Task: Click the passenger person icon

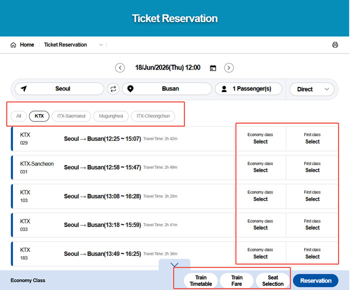Action: point(224,89)
